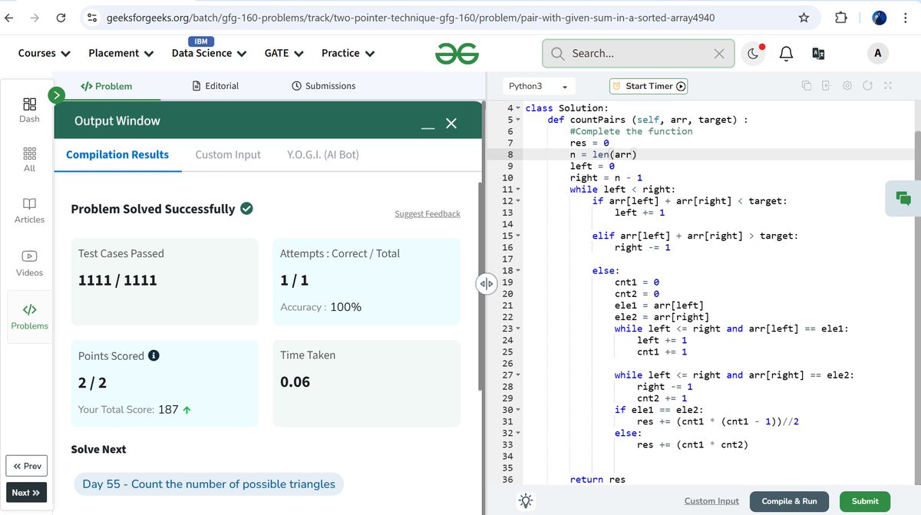Go to previous problem with Prev button
Screen dimensions: 921x515
coord(27,466)
